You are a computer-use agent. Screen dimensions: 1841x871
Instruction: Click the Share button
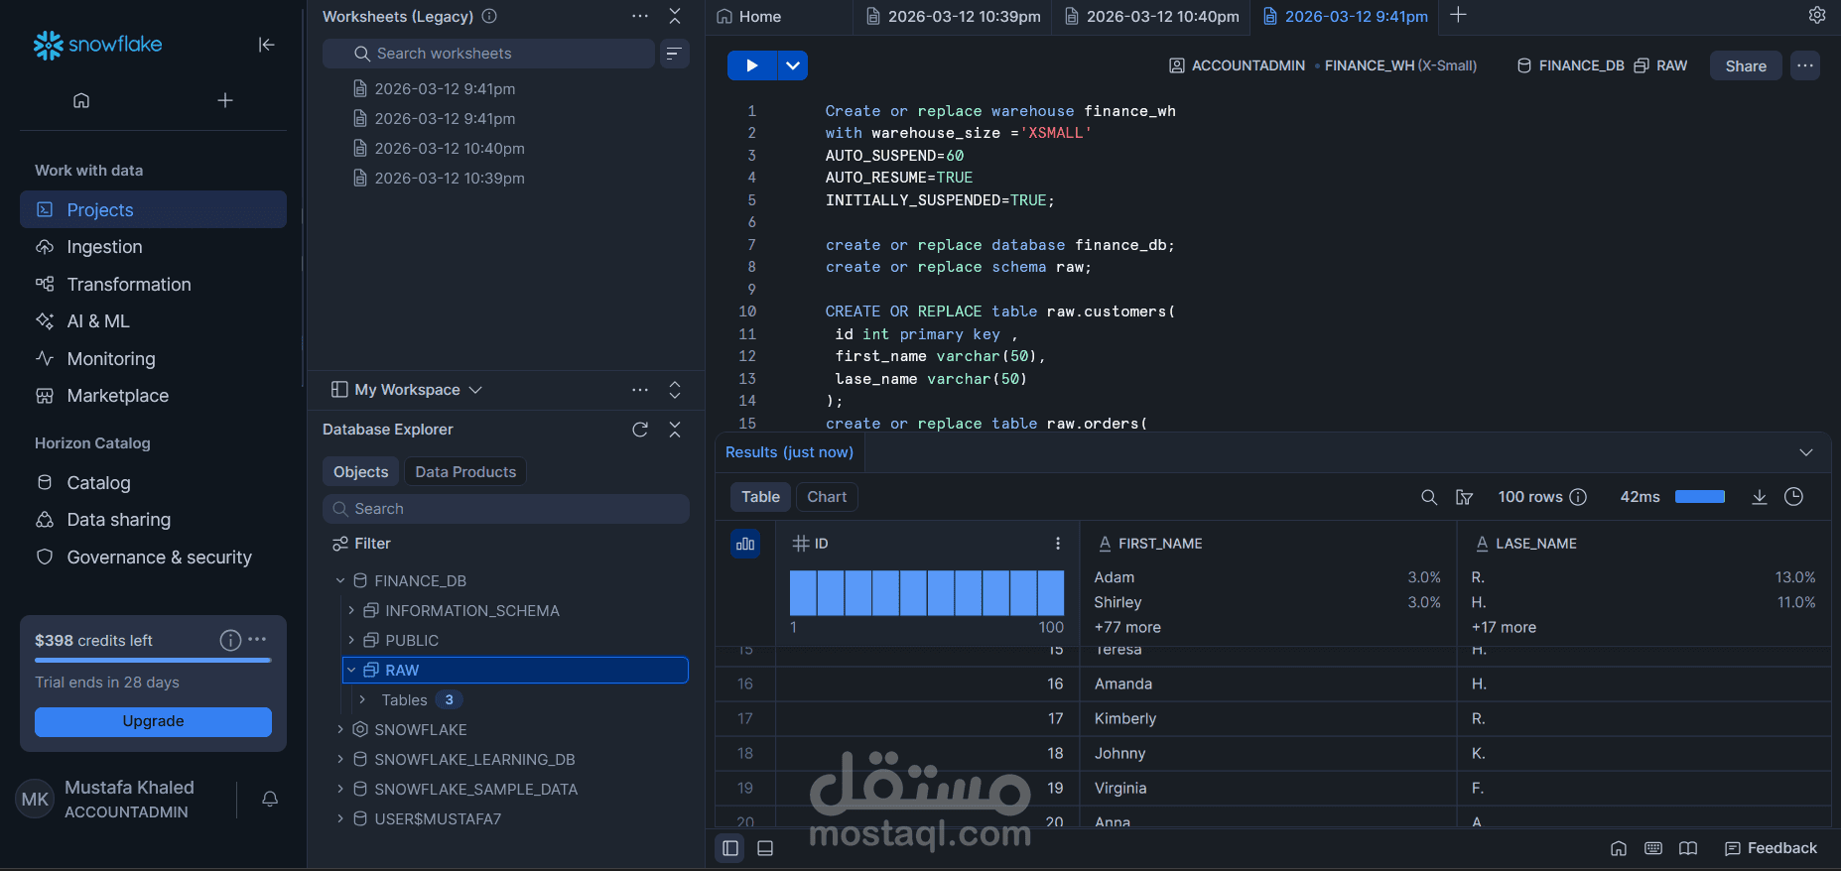(x=1746, y=66)
